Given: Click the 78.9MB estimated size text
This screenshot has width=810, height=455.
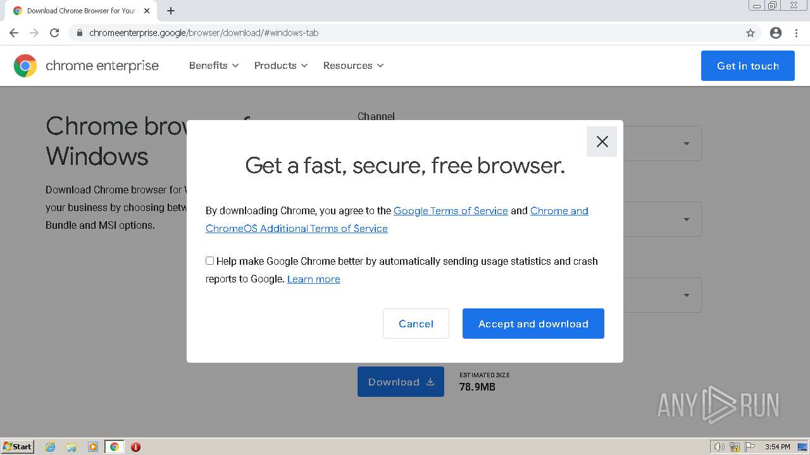Looking at the screenshot, I should [x=477, y=387].
